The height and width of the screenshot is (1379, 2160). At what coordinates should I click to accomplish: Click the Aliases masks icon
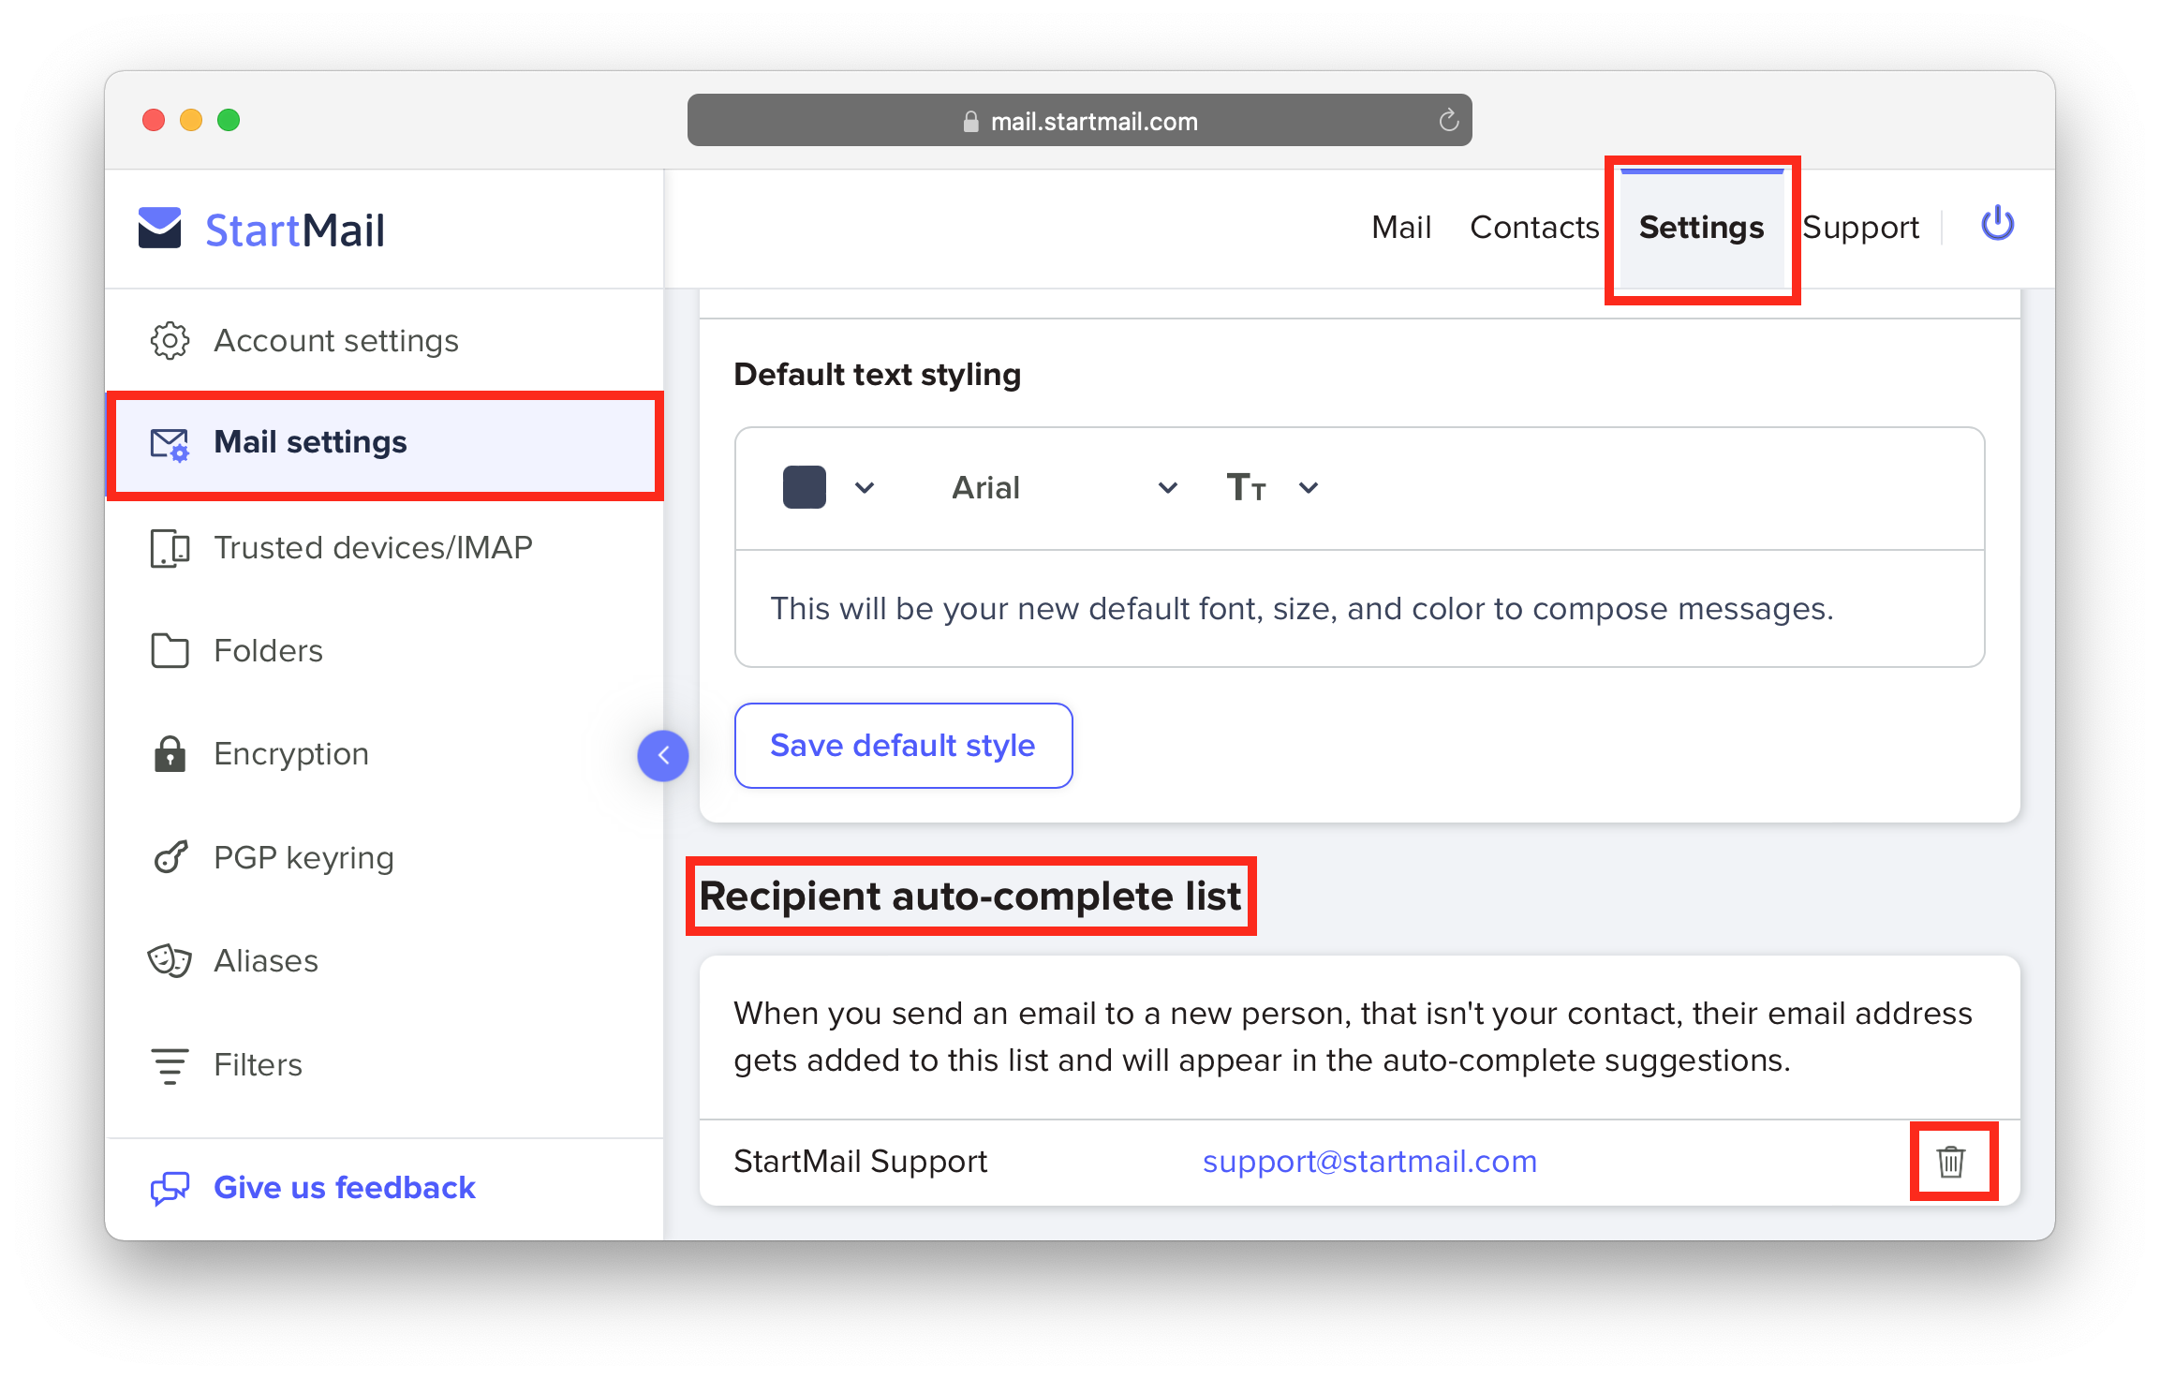coord(170,961)
